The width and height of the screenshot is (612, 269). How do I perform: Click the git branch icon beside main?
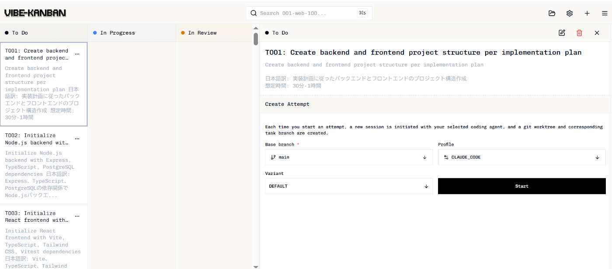[x=273, y=157]
